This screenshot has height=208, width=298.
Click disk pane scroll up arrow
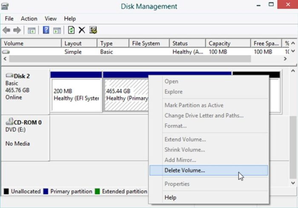pos(293,71)
